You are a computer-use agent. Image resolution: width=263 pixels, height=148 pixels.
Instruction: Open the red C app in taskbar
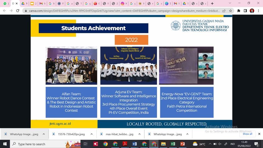[96, 144]
